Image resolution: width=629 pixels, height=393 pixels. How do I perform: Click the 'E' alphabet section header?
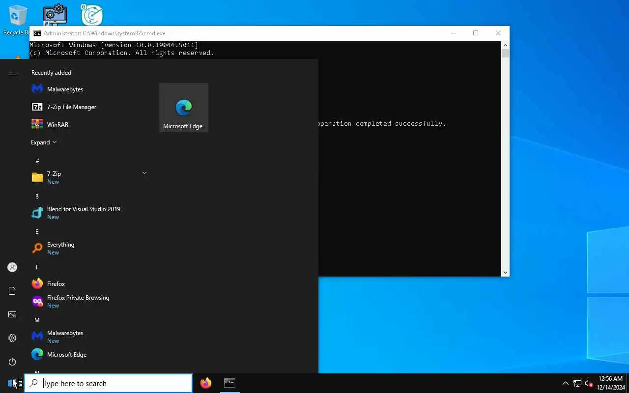click(37, 231)
